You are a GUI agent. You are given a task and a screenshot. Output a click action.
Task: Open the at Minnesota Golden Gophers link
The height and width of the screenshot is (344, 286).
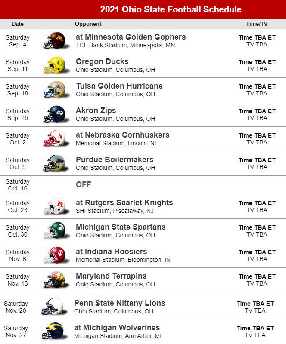131,37
